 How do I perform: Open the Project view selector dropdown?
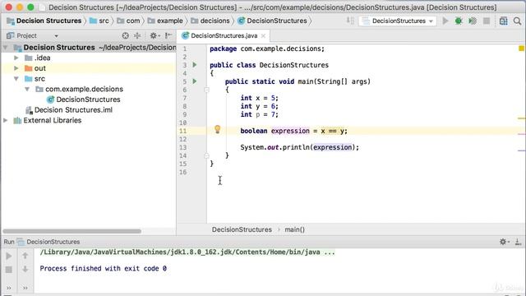click(57, 35)
